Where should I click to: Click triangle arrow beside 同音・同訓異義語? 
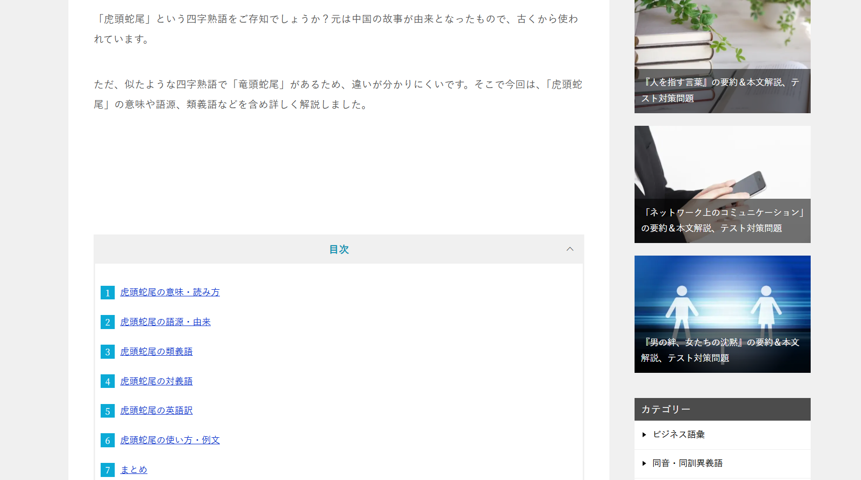click(644, 463)
